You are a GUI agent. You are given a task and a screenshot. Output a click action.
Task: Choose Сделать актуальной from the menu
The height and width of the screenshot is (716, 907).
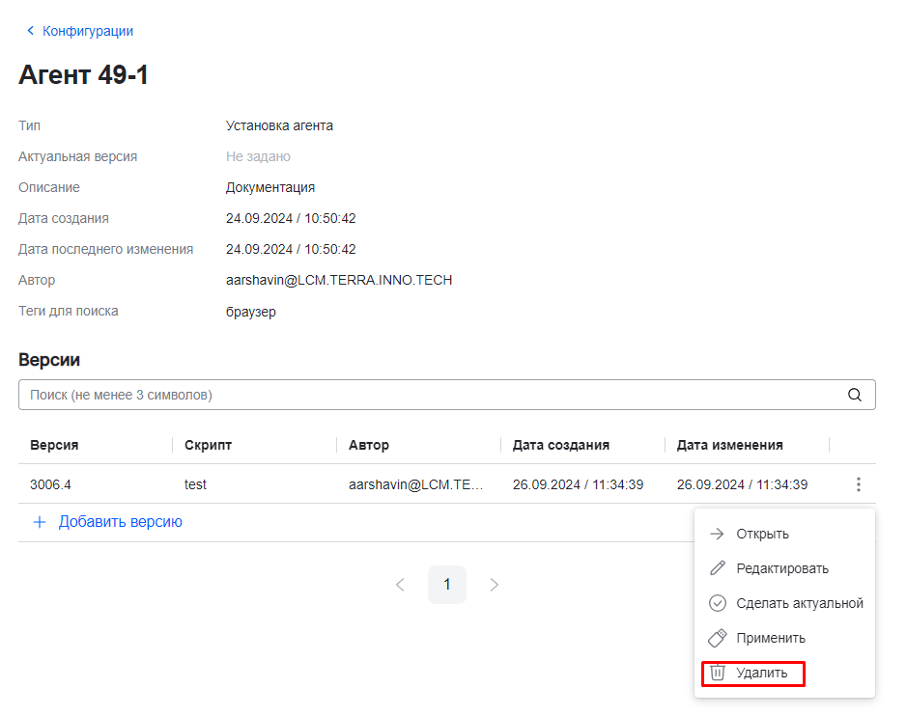click(799, 603)
